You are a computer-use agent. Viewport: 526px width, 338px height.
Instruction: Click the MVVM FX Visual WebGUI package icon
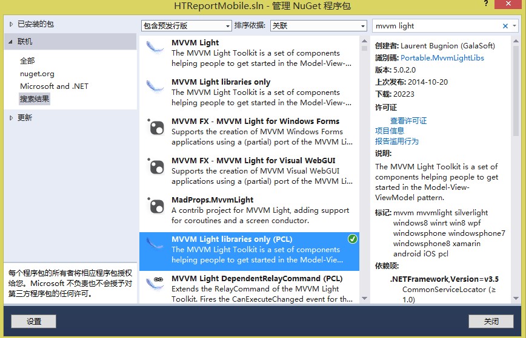(x=156, y=166)
